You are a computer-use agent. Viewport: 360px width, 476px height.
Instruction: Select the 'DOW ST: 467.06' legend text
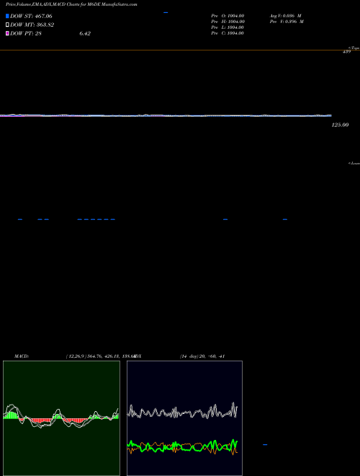(x=31, y=16)
